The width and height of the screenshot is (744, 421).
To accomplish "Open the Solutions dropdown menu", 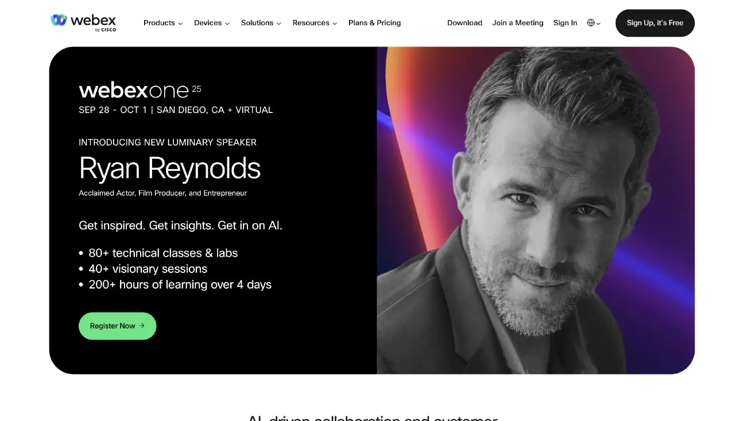I will [x=261, y=23].
